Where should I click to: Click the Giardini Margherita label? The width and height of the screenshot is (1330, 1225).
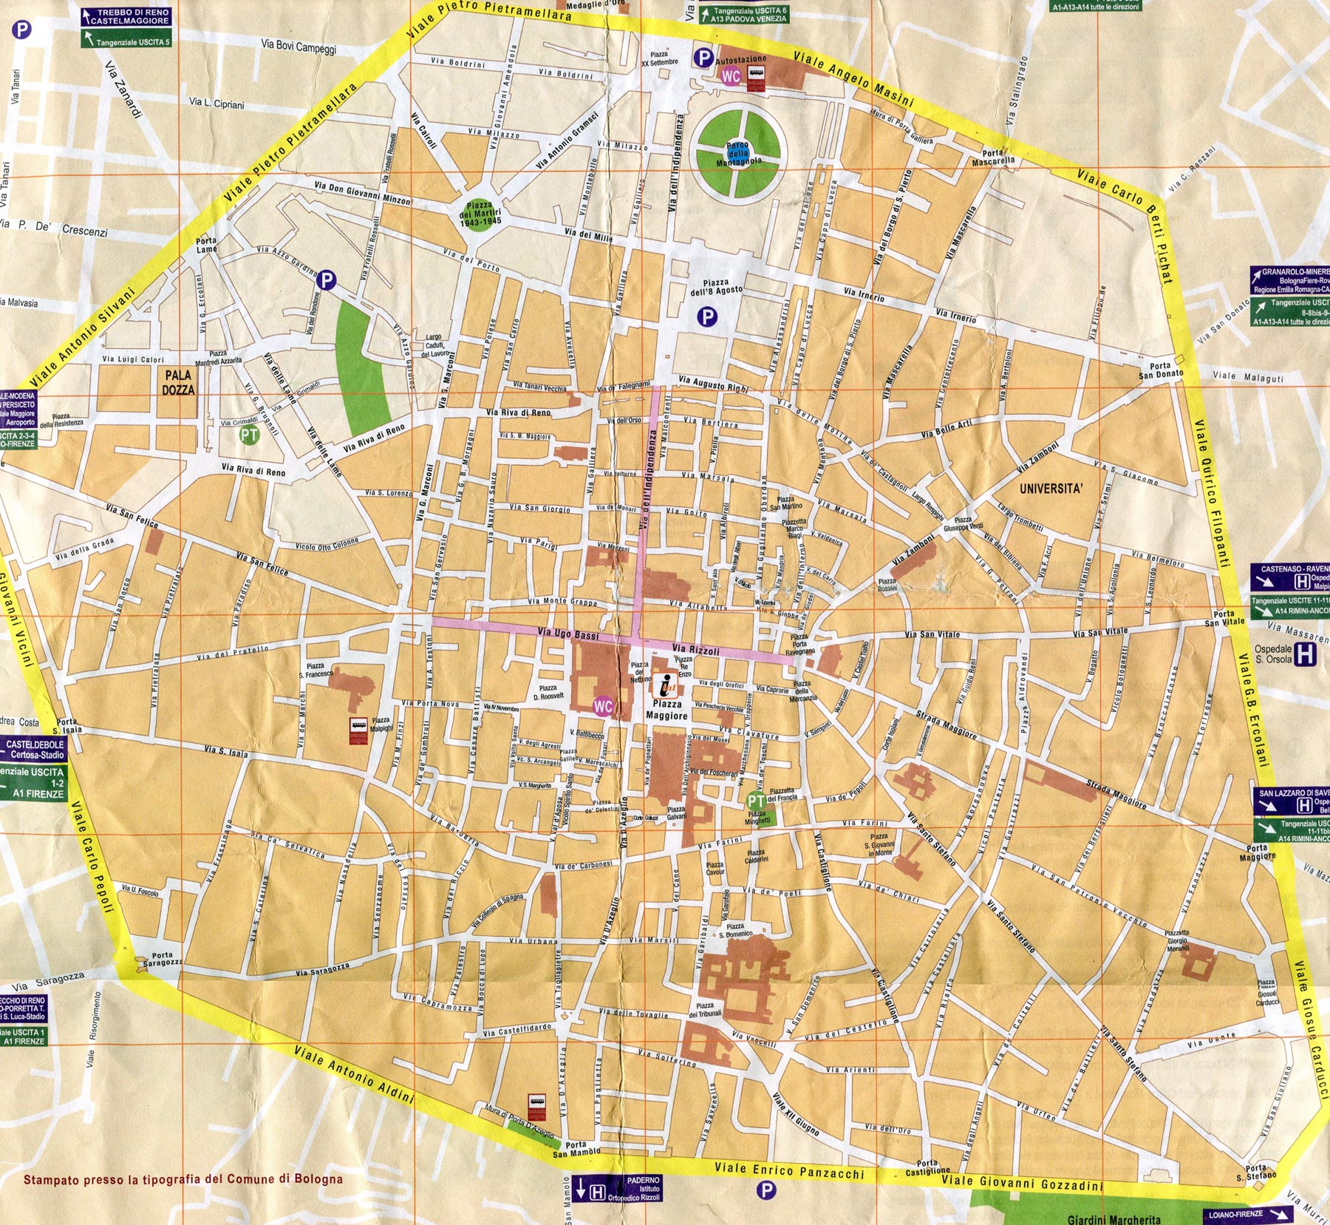click(x=1114, y=1219)
